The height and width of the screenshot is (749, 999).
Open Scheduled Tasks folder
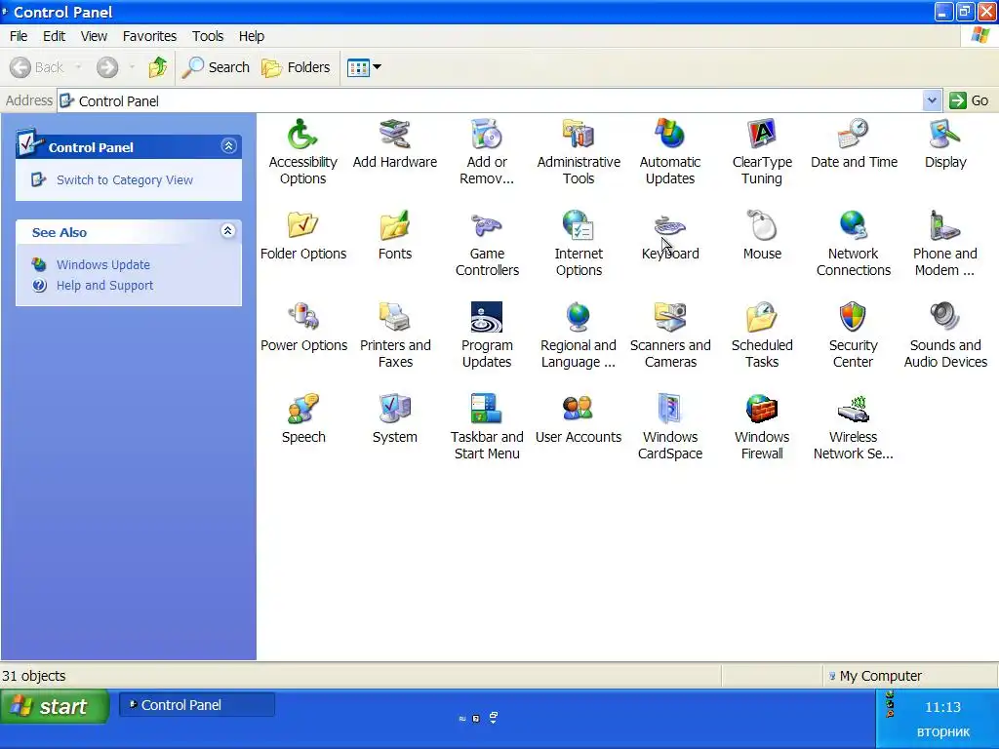pos(762,335)
